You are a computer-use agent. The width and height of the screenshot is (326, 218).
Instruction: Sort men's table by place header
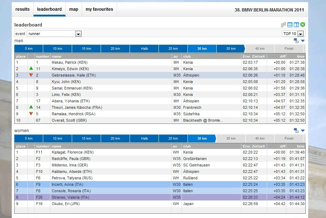(x=21, y=57)
